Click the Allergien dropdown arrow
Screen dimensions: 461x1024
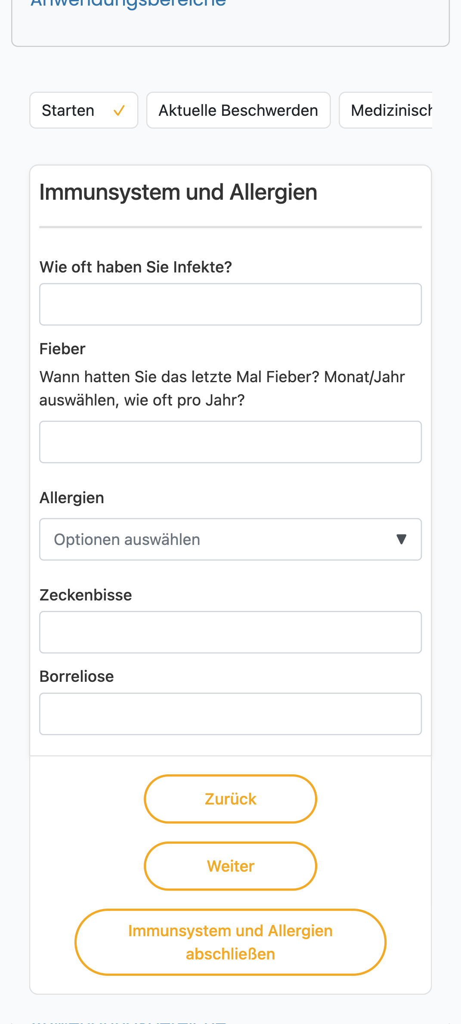401,539
